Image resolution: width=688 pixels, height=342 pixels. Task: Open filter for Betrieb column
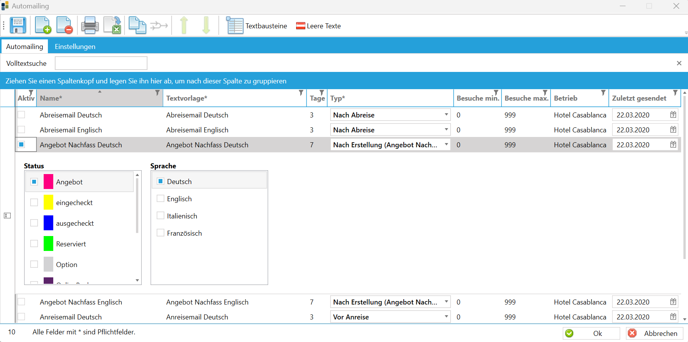[603, 93]
